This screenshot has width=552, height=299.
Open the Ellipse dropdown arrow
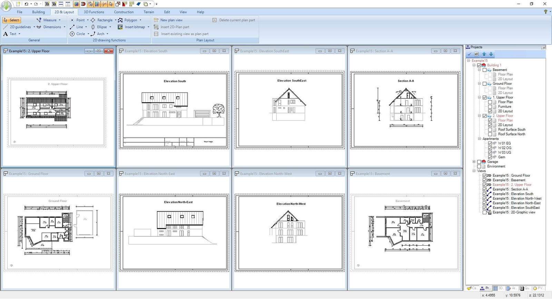pyautogui.click(x=110, y=27)
